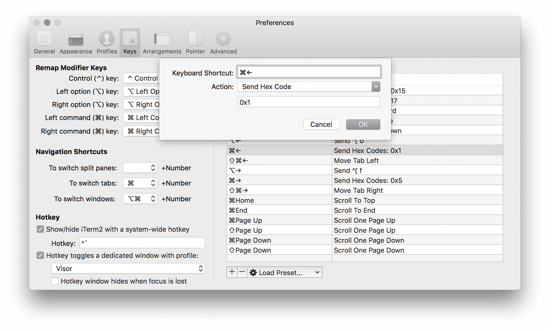Screen dimensions: 550x332
Task: Open the Action dropdown showing Send Hex Code
Action: (x=375, y=86)
